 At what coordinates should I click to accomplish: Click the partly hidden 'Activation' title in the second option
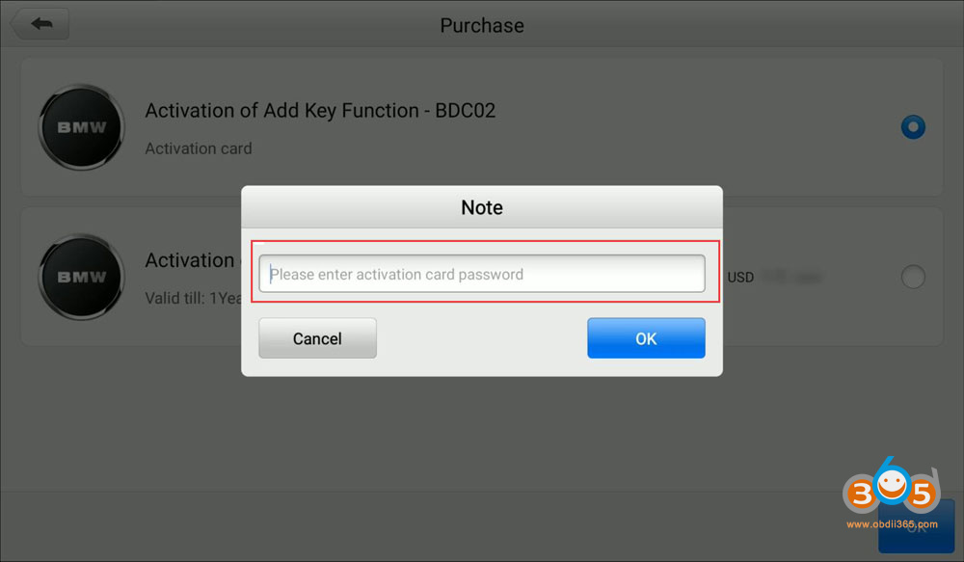pyautogui.click(x=190, y=260)
